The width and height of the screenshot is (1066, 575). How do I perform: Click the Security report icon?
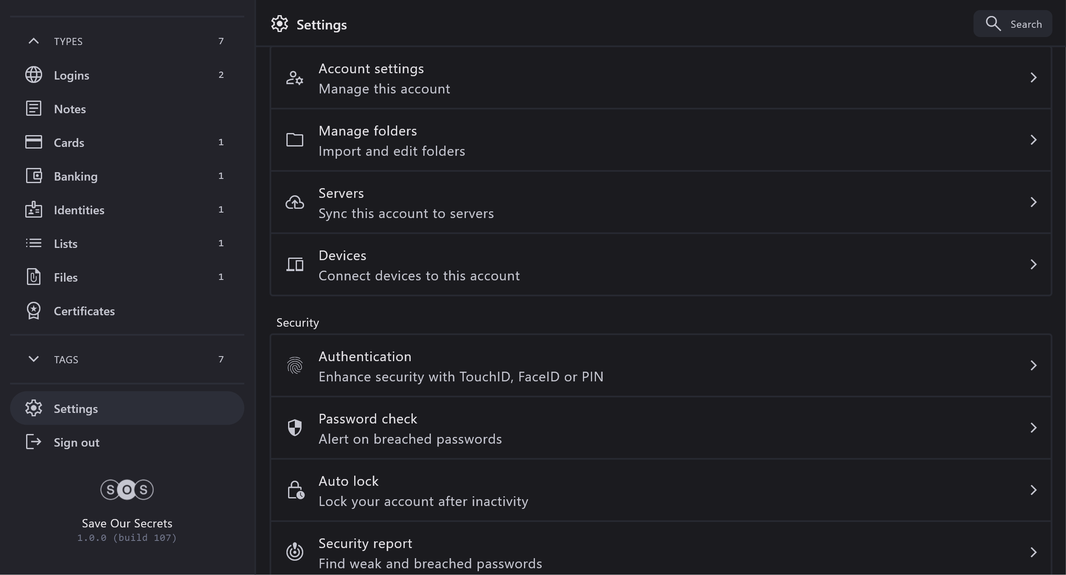tap(295, 551)
